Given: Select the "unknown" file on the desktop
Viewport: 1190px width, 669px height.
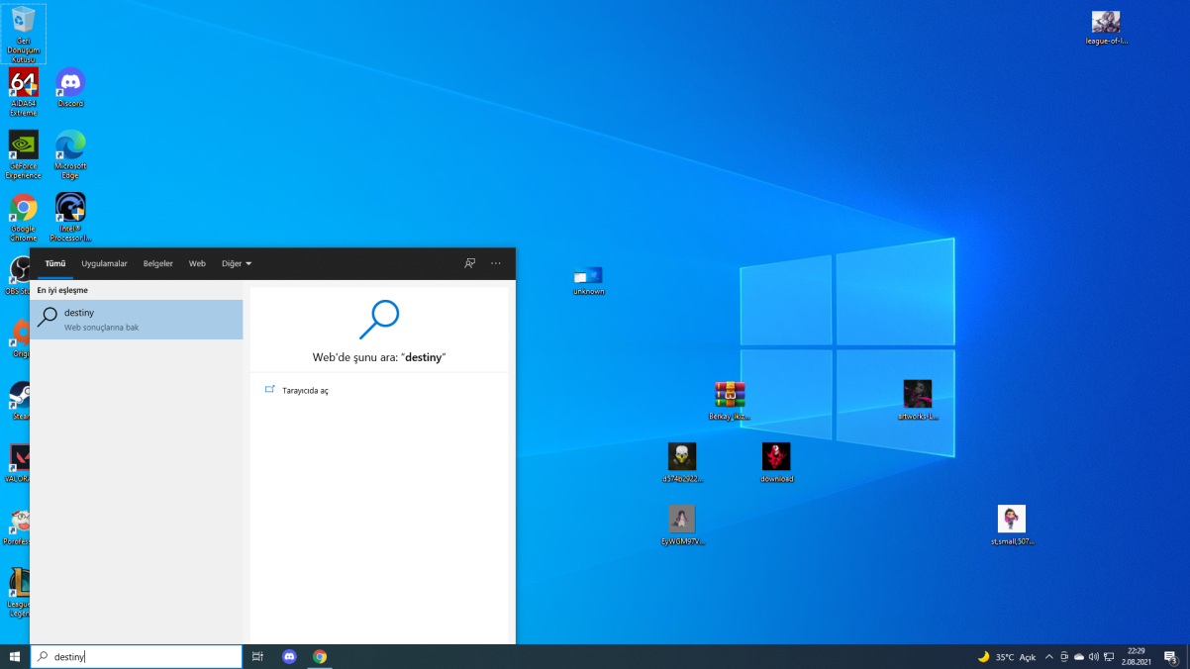Looking at the screenshot, I should 588,280.
